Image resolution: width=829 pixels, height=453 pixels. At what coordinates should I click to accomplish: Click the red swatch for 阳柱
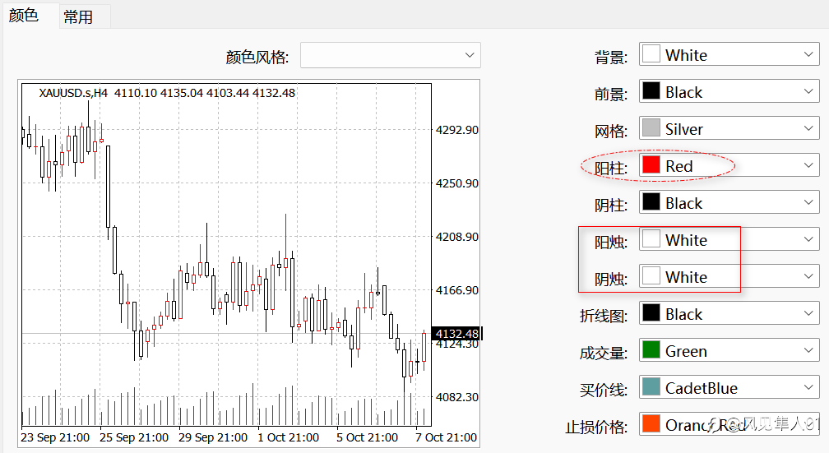651,165
